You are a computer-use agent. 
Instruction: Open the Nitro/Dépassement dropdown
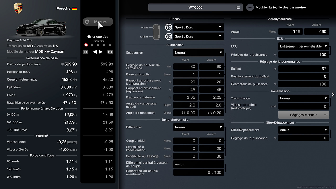click(x=303, y=130)
